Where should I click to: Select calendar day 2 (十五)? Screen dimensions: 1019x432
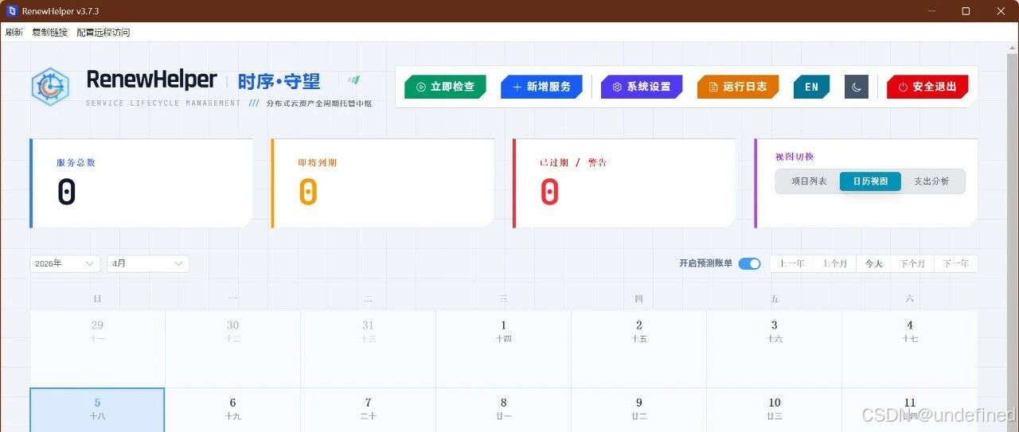tap(638, 348)
